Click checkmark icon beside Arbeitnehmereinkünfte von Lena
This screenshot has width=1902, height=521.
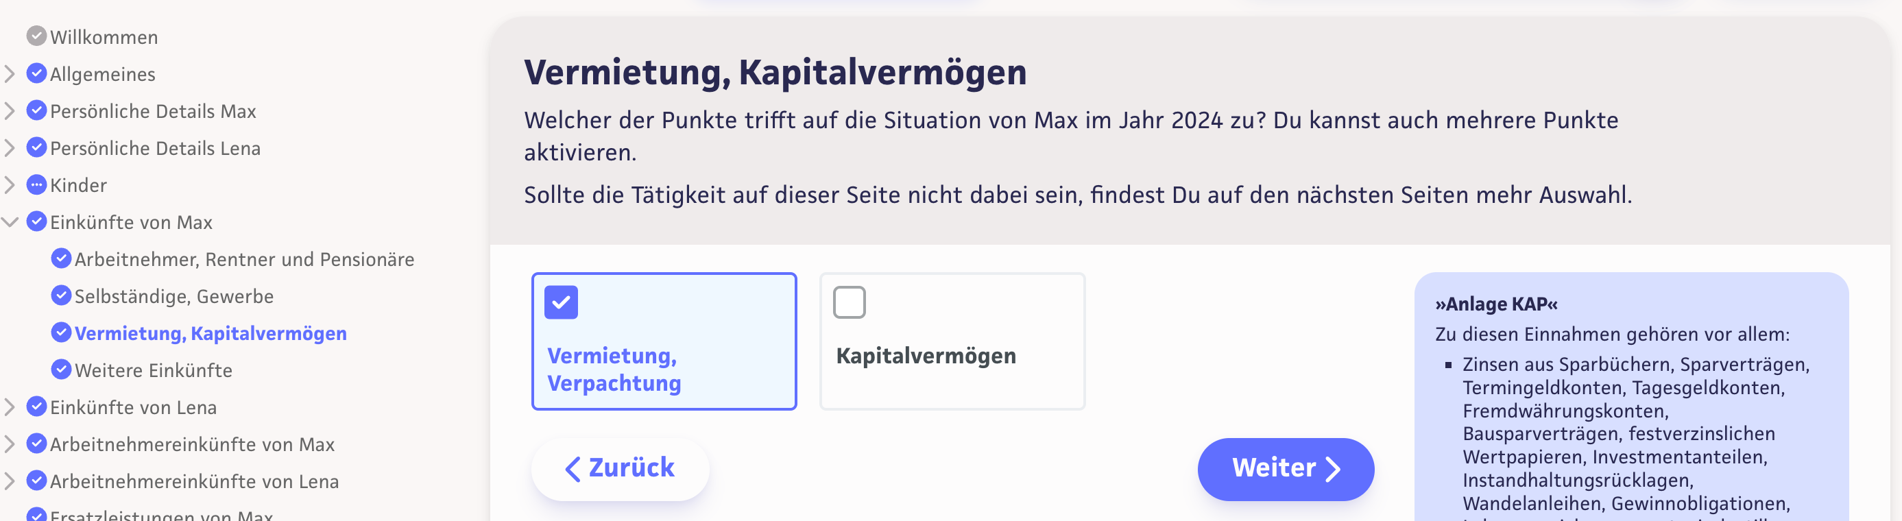point(36,481)
